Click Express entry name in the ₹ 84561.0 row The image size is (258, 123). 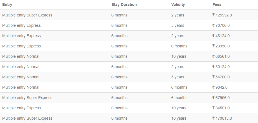(22, 108)
